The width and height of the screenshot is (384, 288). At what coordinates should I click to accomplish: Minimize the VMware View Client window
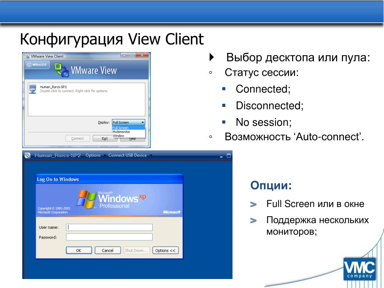click(124, 55)
